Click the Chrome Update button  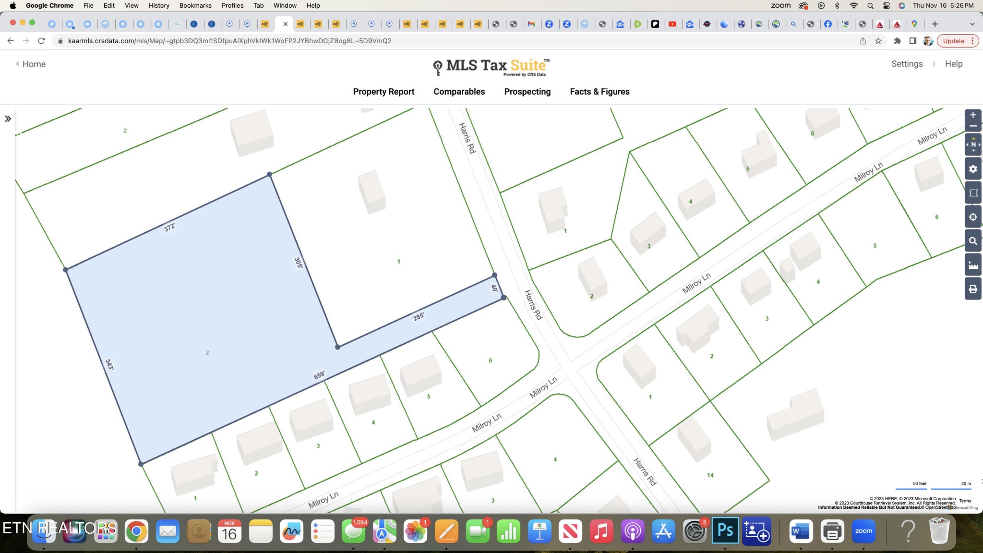pyautogui.click(x=958, y=41)
